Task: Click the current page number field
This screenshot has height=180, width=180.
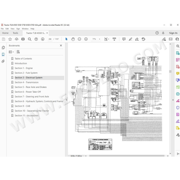Action: (x=50, y=39)
